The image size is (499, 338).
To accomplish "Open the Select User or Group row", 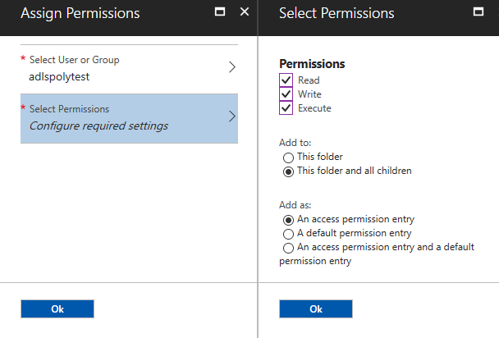I will 129,69.
